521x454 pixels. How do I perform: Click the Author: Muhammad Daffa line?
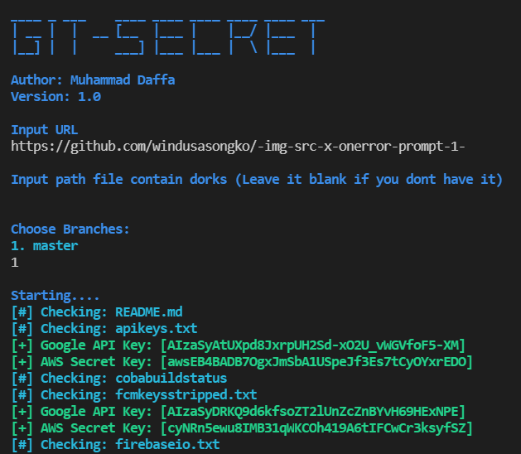tap(93, 80)
